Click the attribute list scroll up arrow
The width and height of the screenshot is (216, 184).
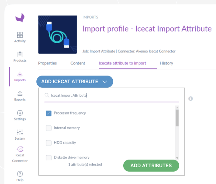click(x=177, y=108)
